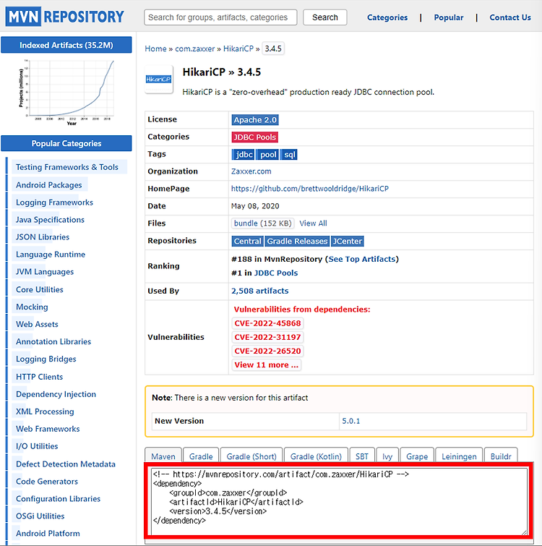Select the sql tag
Viewport: 542px width, 546px height.
point(289,155)
